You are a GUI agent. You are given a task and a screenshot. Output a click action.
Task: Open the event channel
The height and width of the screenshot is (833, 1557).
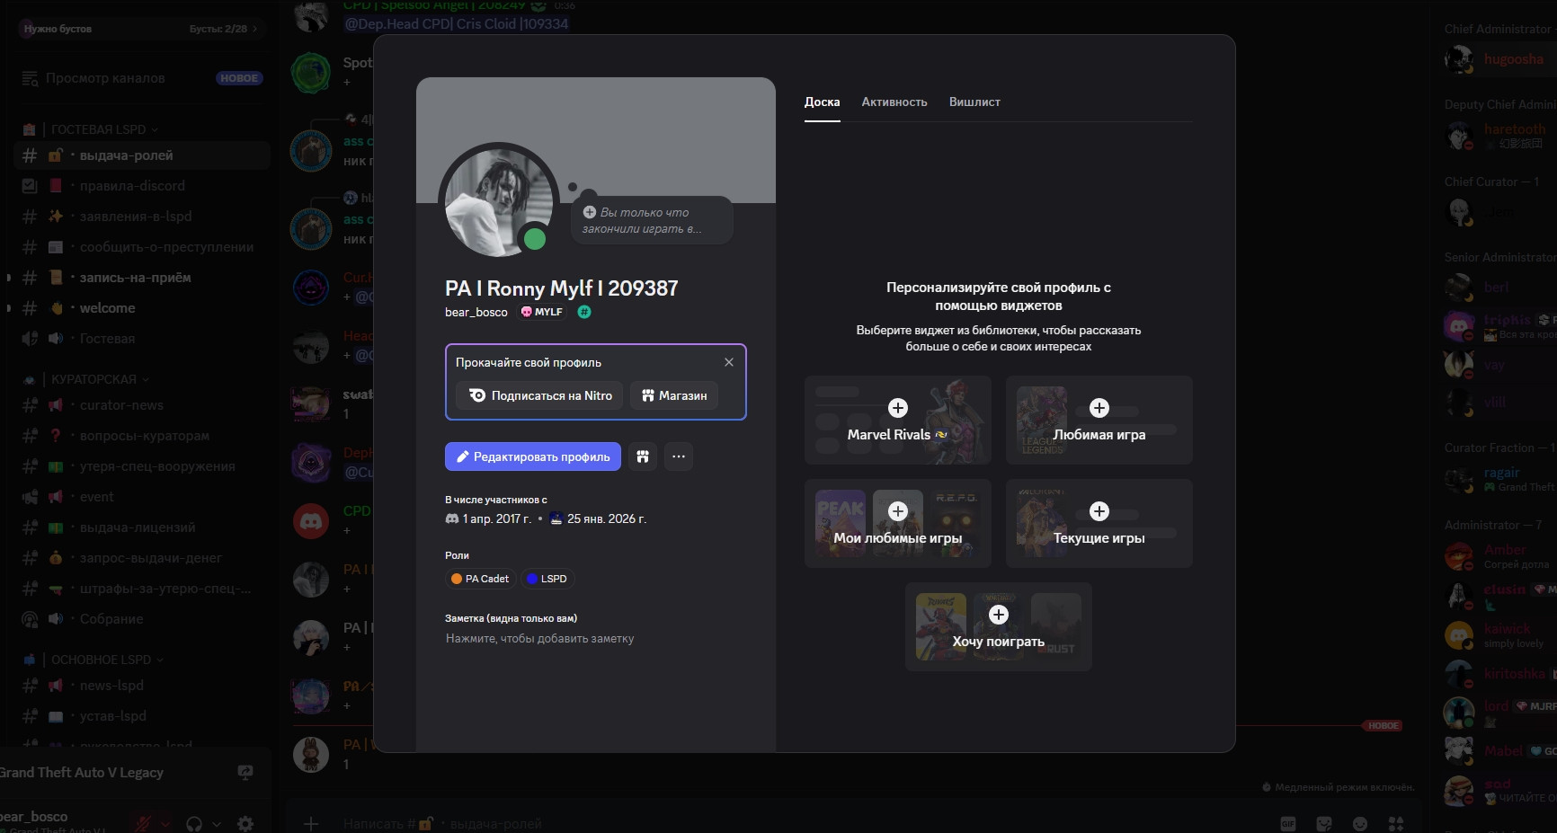tap(142, 497)
